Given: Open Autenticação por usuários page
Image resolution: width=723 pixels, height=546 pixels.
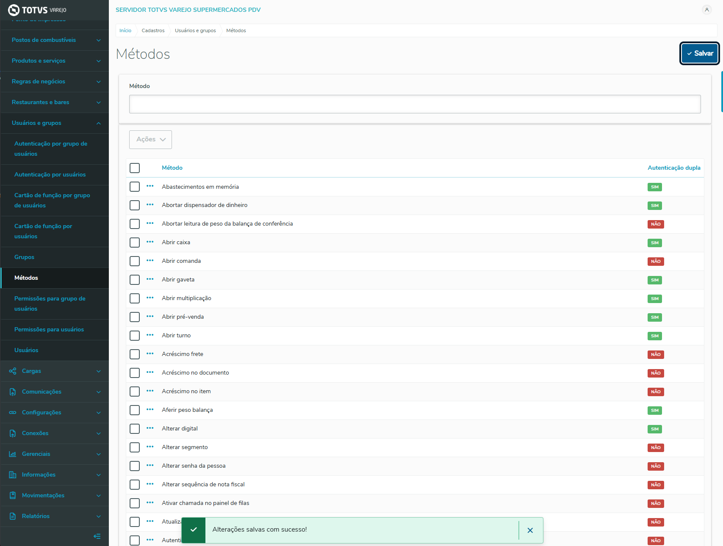Looking at the screenshot, I should tap(55, 175).
